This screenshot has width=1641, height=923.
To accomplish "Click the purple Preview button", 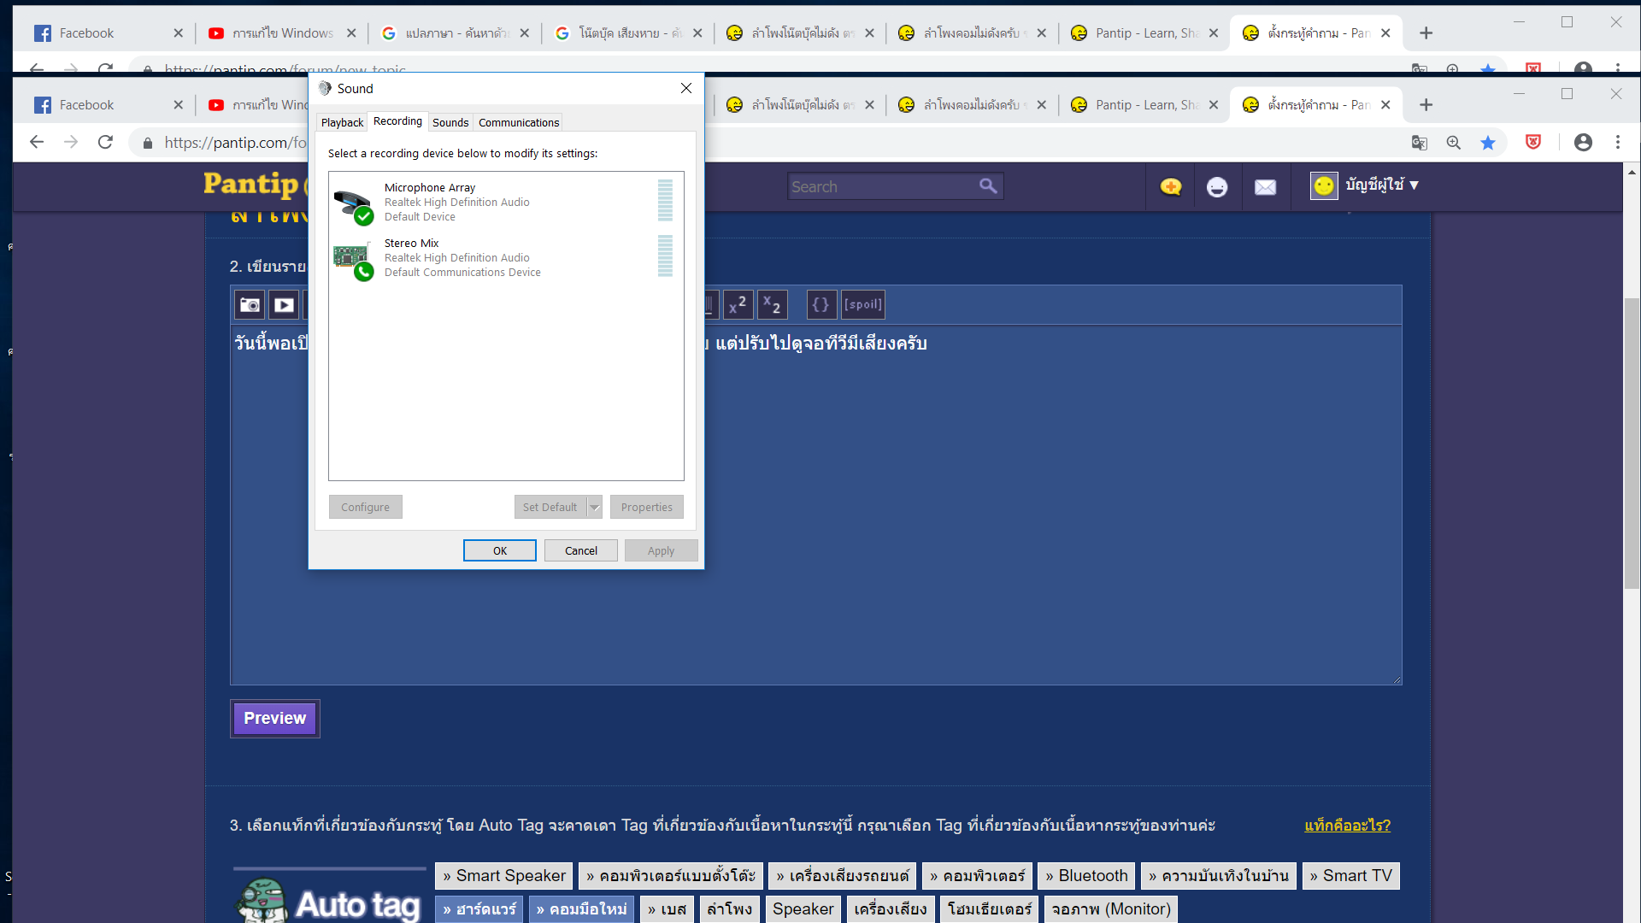I will coord(274,719).
